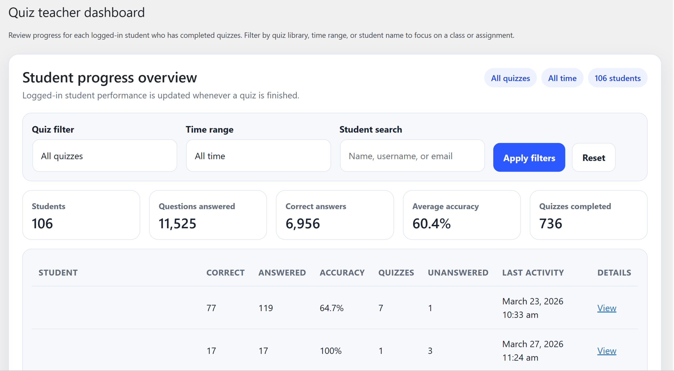The width and height of the screenshot is (674, 371).
Task: Sort by CORRECT column header
Action: point(225,272)
